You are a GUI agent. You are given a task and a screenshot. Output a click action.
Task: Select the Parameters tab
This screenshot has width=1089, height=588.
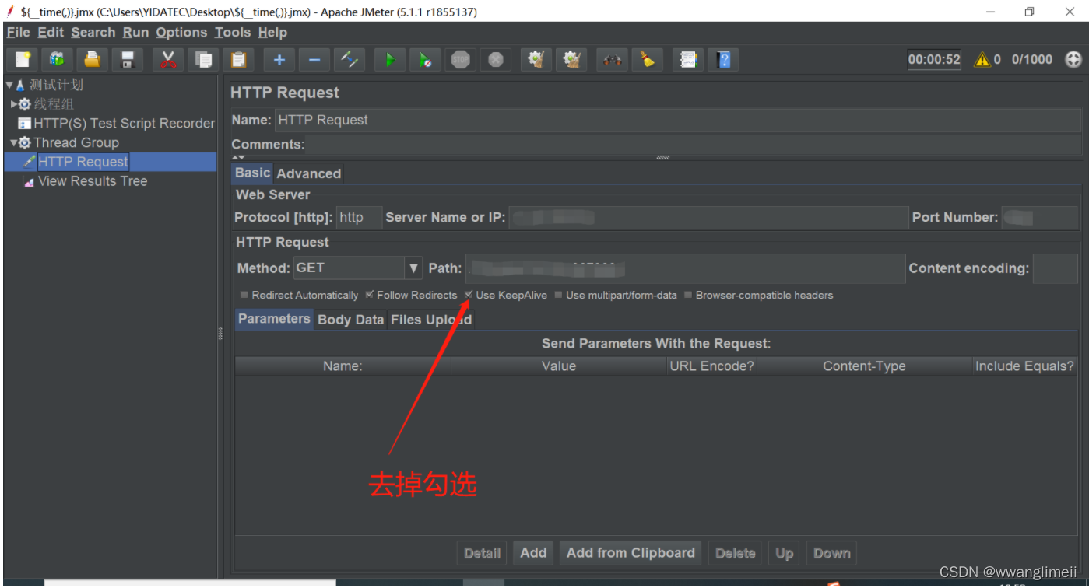click(274, 319)
